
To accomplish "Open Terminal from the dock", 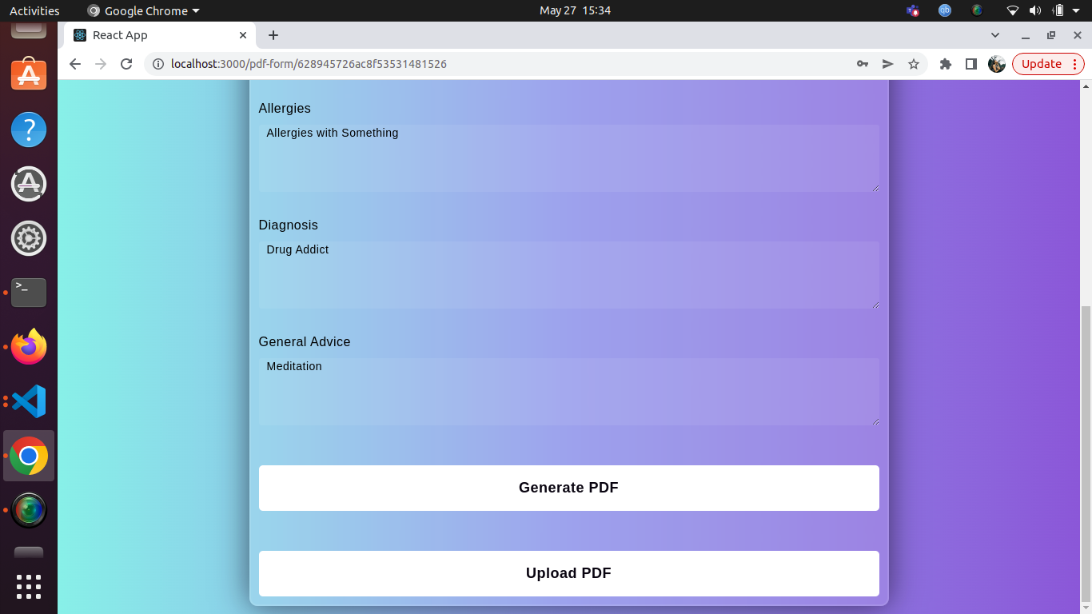I will (29, 293).
